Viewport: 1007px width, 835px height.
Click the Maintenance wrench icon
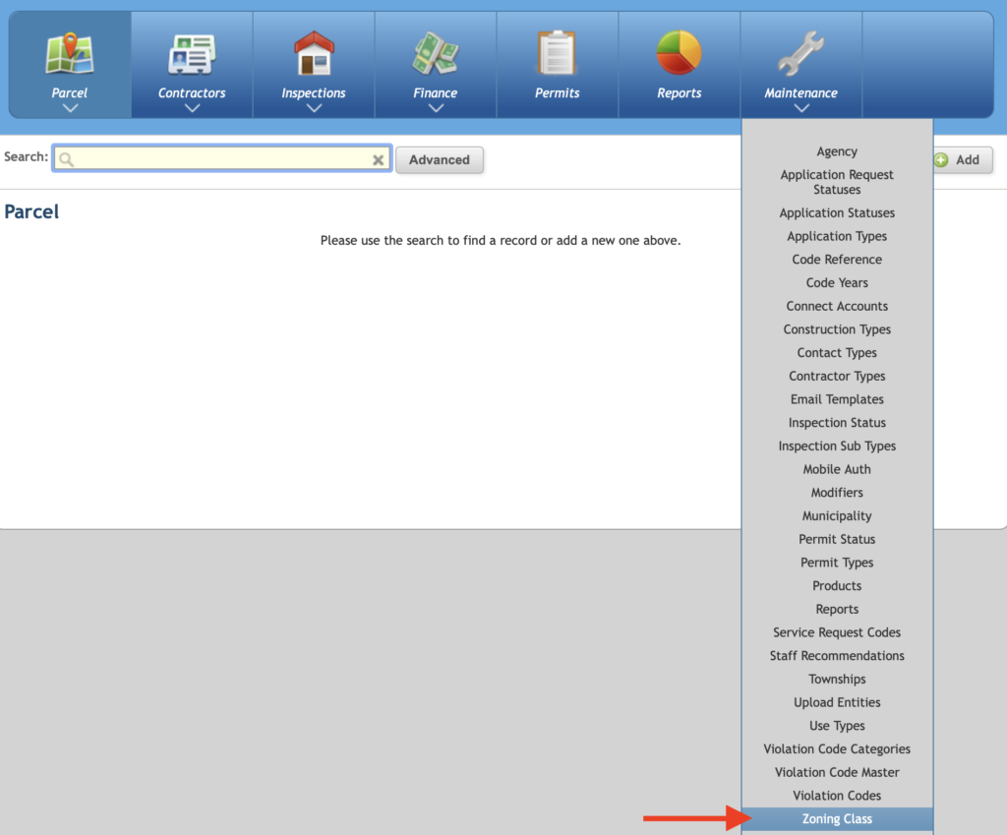(x=800, y=53)
